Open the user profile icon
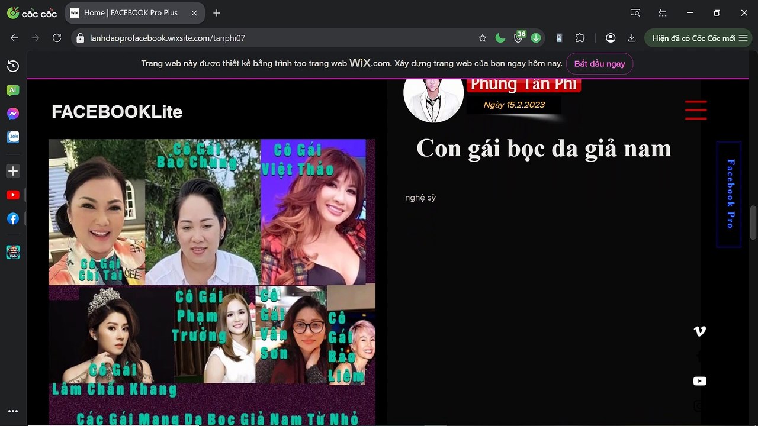This screenshot has height=426, width=758. (611, 38)
